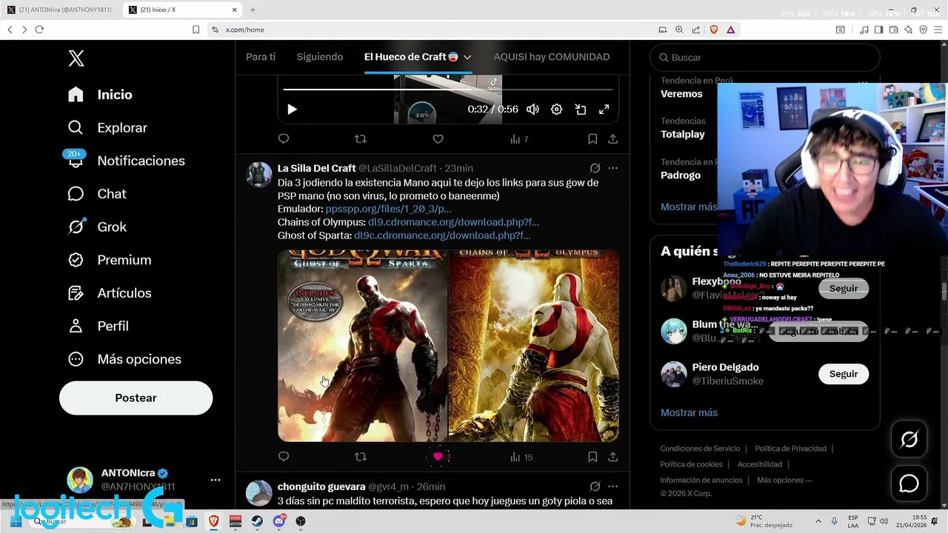948x533 pixels.
Task: Click the Postear button
Action: (x=136, y=398)
